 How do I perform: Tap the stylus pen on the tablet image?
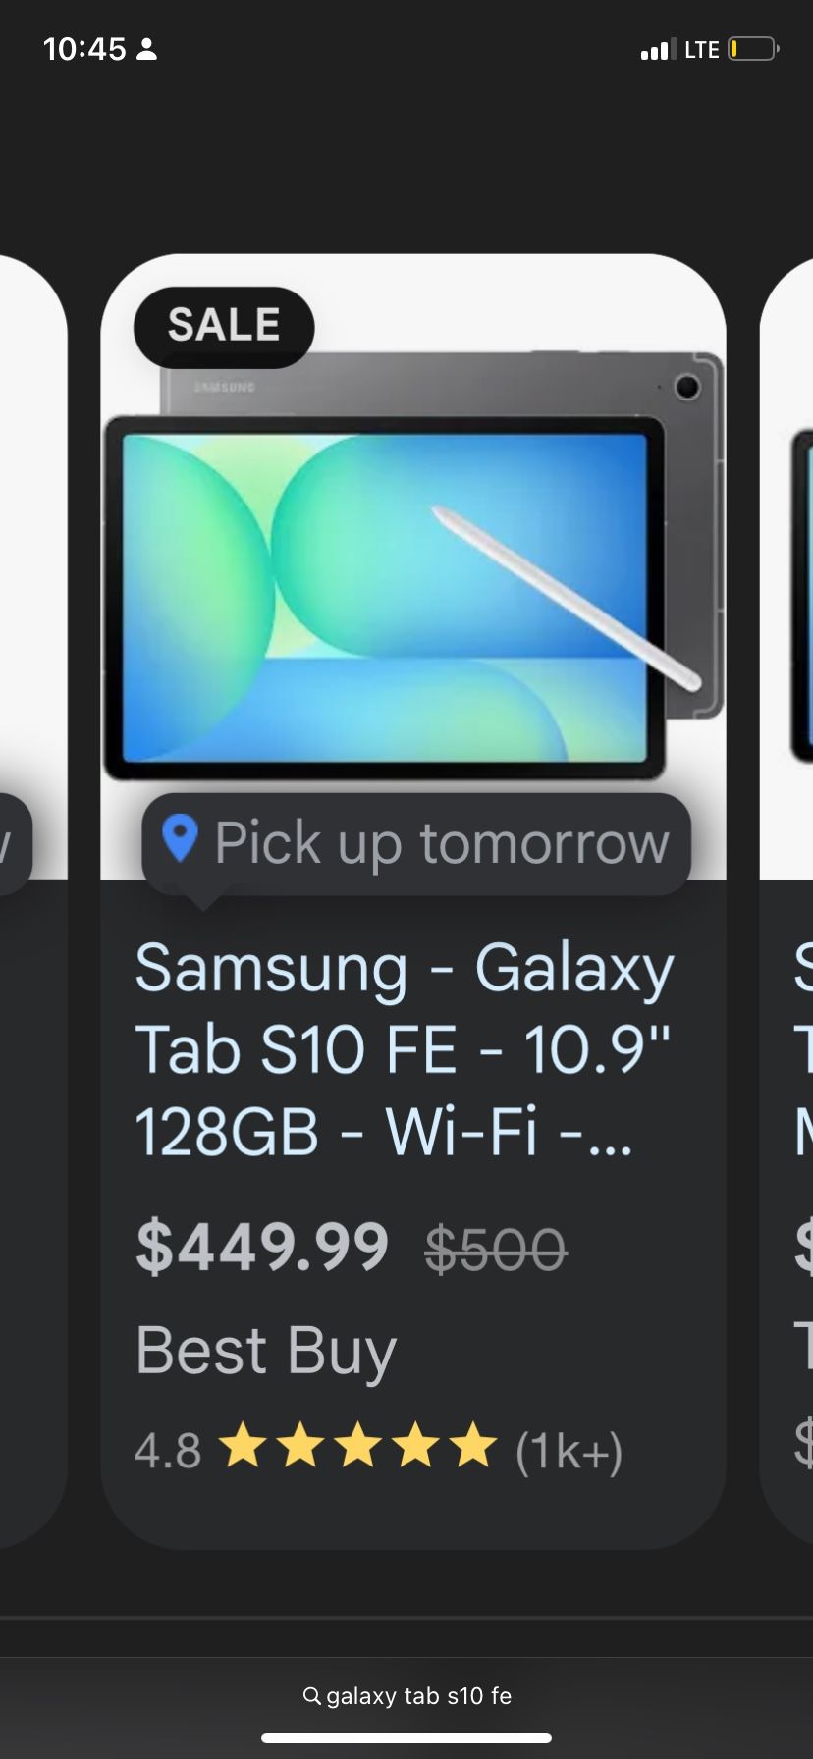[567, 598]
